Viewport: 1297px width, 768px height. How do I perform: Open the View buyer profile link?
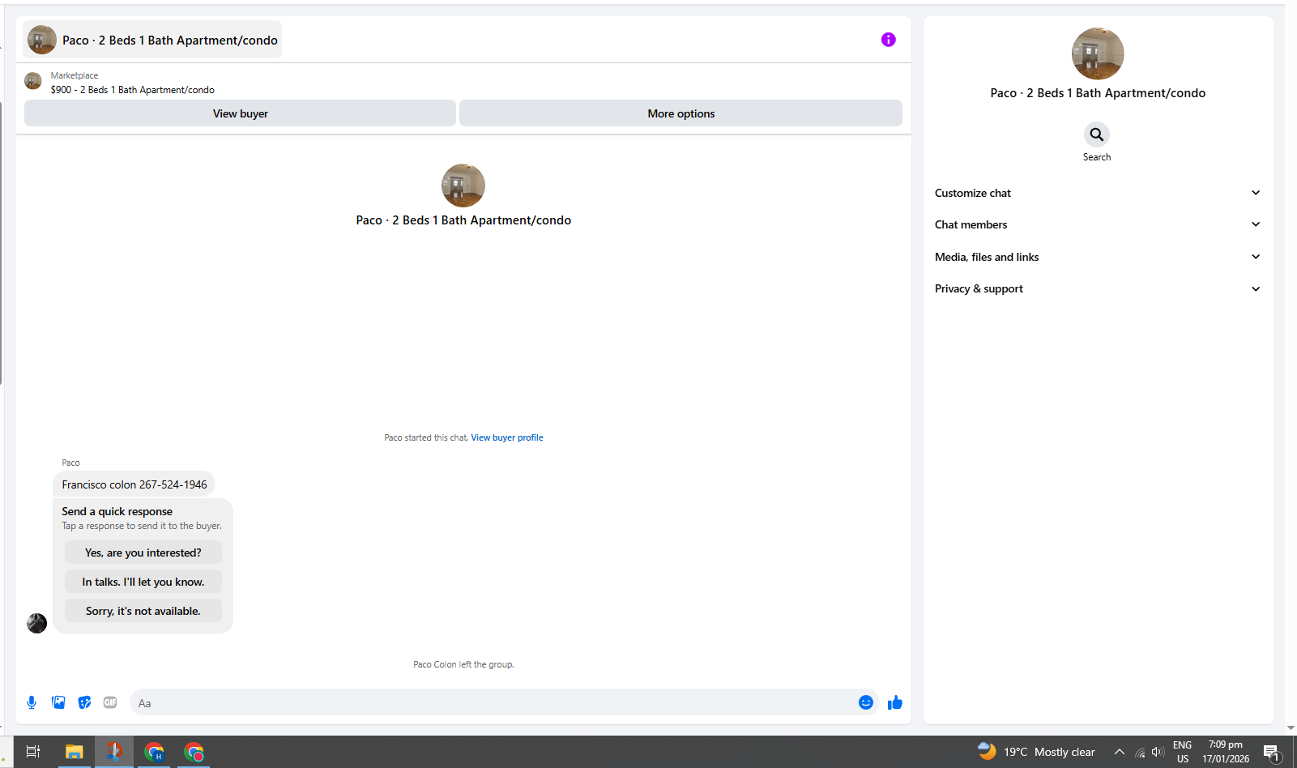(507, 437)
